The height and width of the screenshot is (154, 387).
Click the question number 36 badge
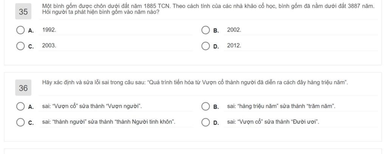pyautogui.click(x=23, y=88)
